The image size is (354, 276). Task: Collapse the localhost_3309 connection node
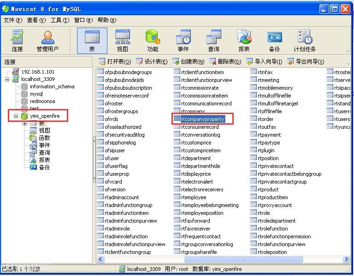coord(7,79)
